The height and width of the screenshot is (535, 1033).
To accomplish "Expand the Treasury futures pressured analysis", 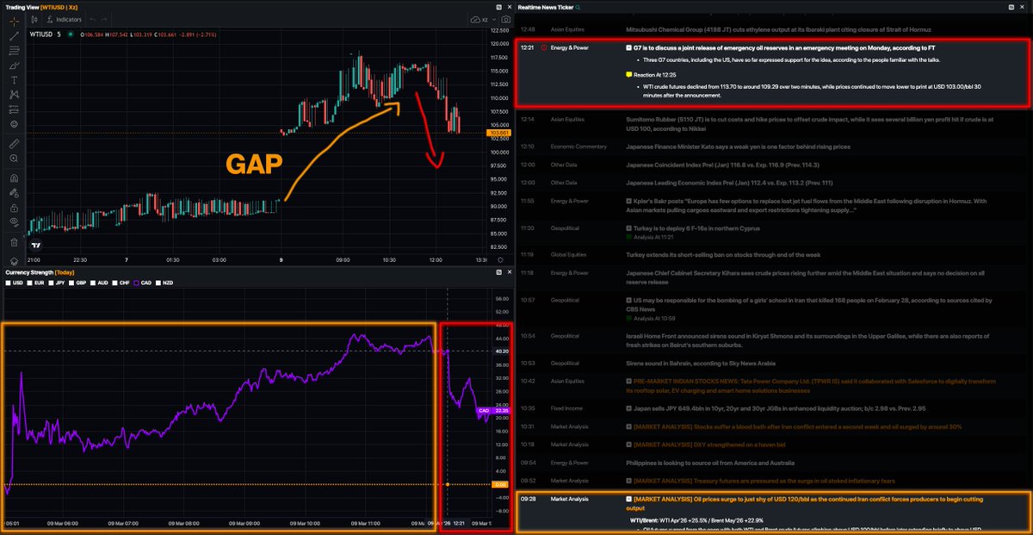I will click(x=628, y=480).
